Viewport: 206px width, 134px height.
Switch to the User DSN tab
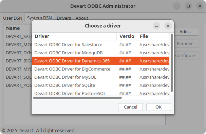tap(13, 18)
